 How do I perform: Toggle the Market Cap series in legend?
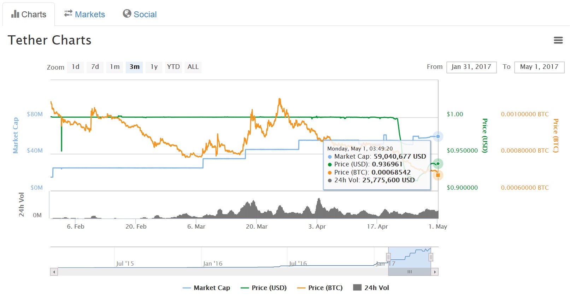(x=206, y=288)
